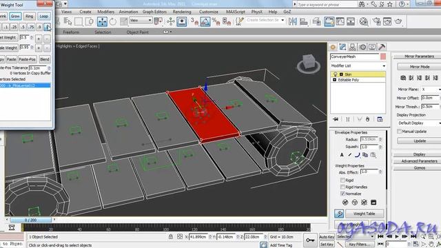This screenshot has height=248, width=441.
Task: Click Edit Named Selection Sets icon
Action: pyautogui.click(x=239, y=21)
